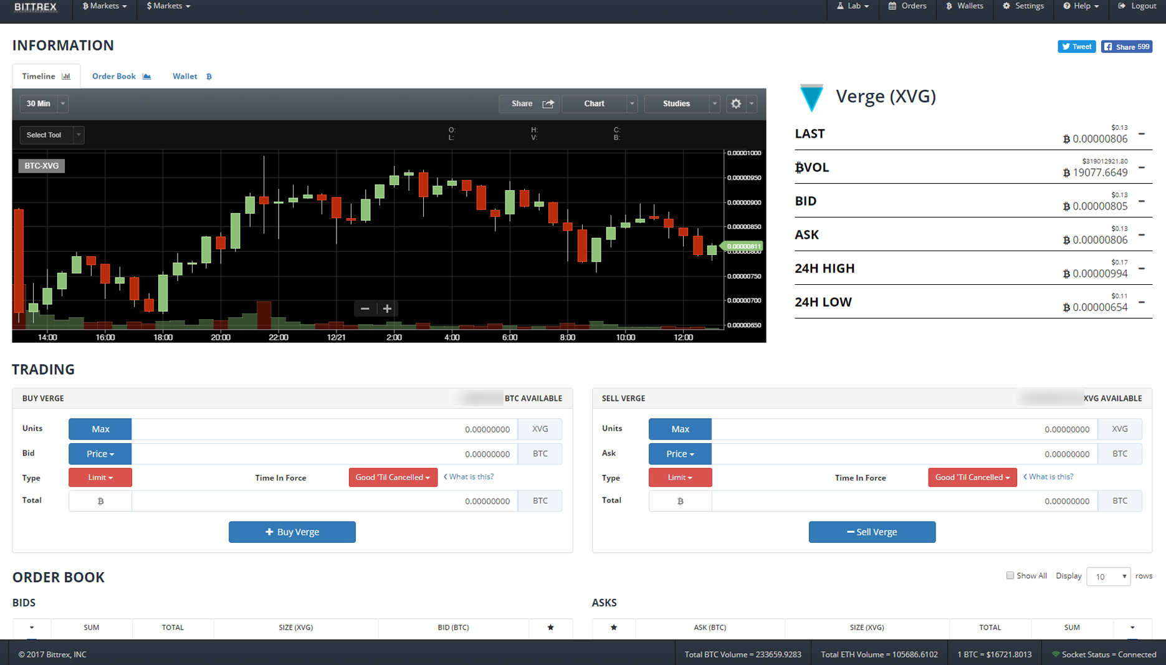
Task: Sort by BID (BTC) column header
Action: [x=453, y=628]
